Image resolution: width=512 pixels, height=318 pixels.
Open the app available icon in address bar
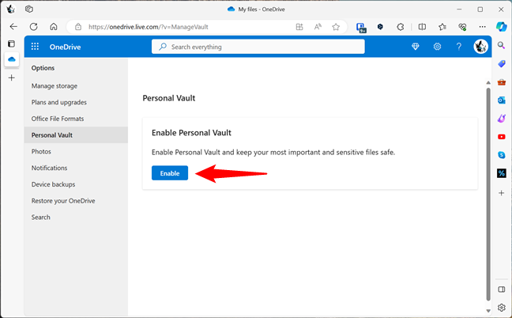(x=299, y=27)
